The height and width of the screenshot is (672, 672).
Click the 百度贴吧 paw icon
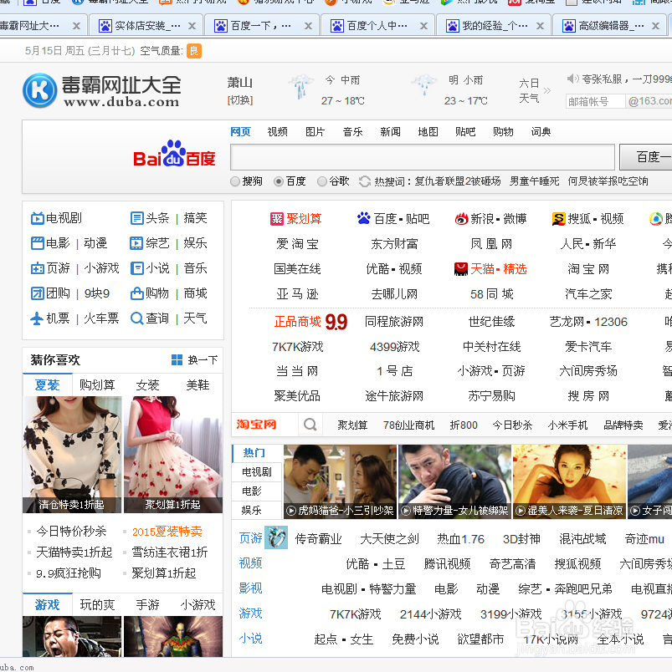364,219
